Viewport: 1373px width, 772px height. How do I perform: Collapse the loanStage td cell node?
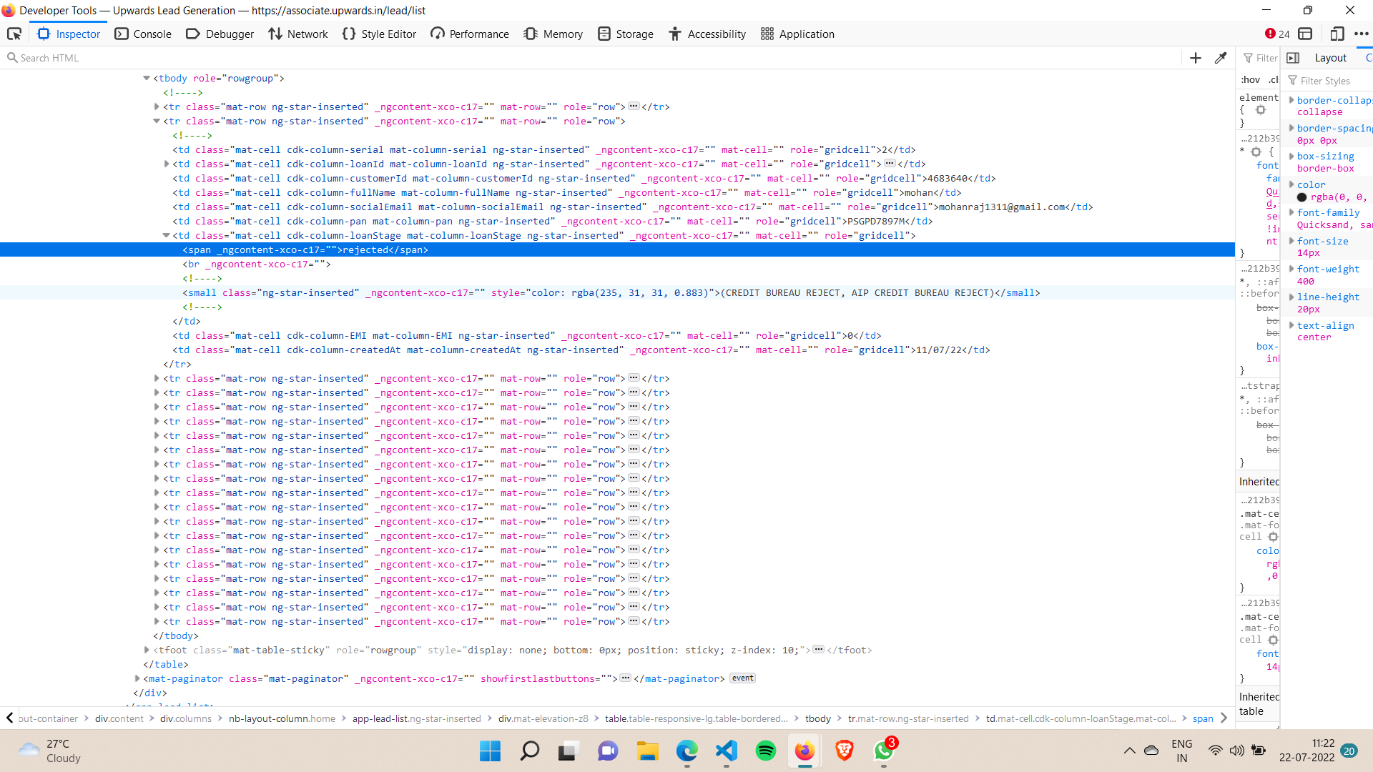click(x=166, y=235)
